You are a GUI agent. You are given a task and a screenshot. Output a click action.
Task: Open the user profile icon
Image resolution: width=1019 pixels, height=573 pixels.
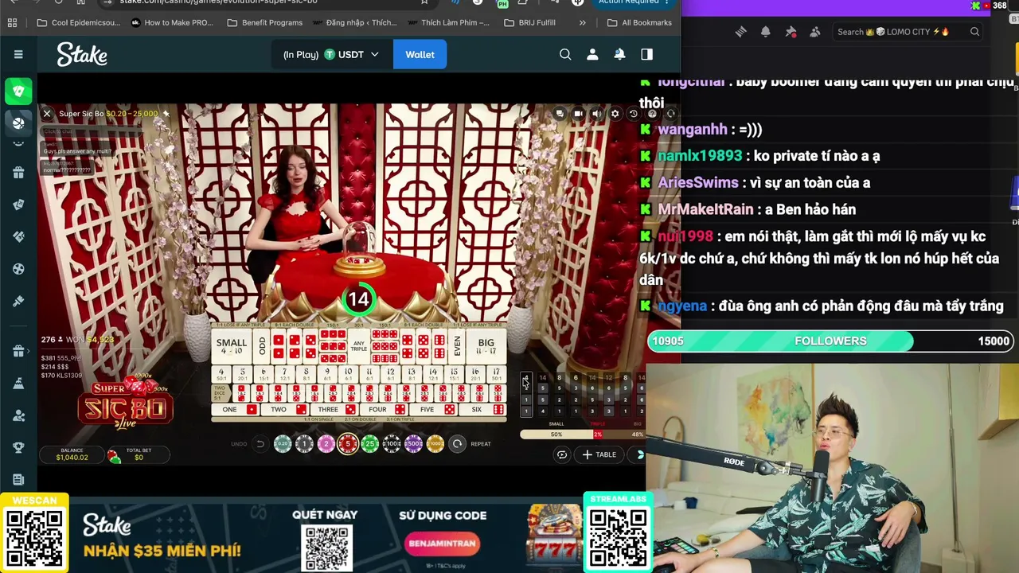click(x=592, y=54)
